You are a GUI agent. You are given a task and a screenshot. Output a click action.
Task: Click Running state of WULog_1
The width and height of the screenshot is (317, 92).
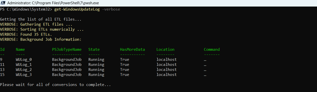point(96,65)
